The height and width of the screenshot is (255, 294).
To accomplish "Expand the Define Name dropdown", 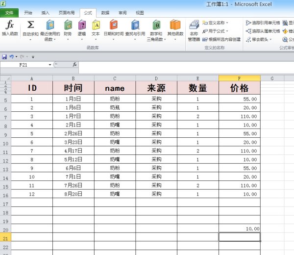I will 227,23.
